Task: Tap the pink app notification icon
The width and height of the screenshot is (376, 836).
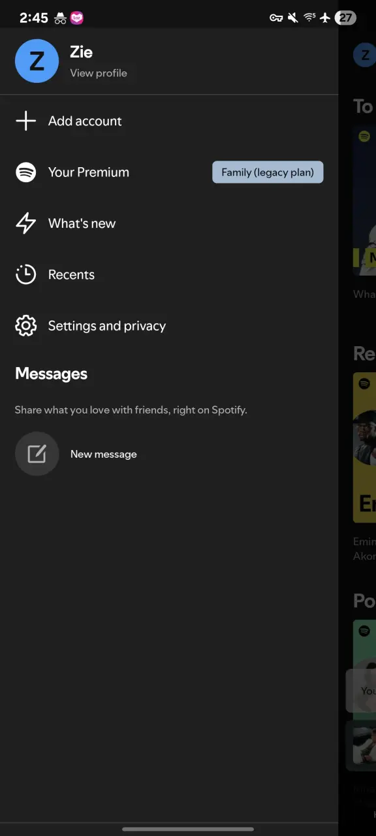Action: (77, 18)
